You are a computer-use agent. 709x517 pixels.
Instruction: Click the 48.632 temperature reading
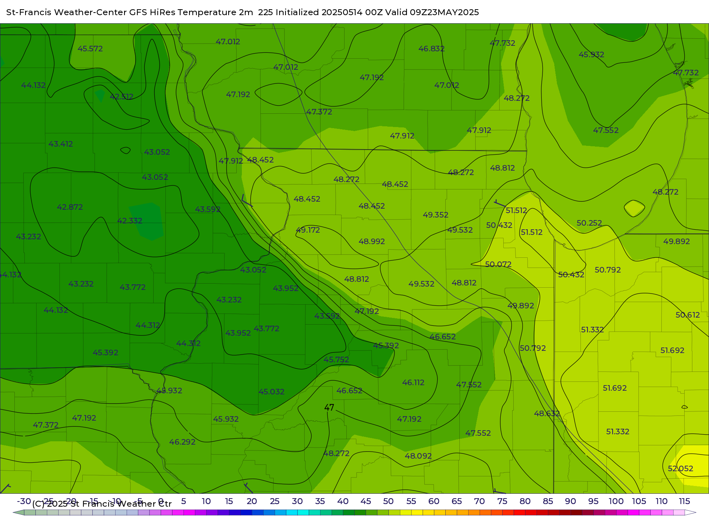point(547,414)
